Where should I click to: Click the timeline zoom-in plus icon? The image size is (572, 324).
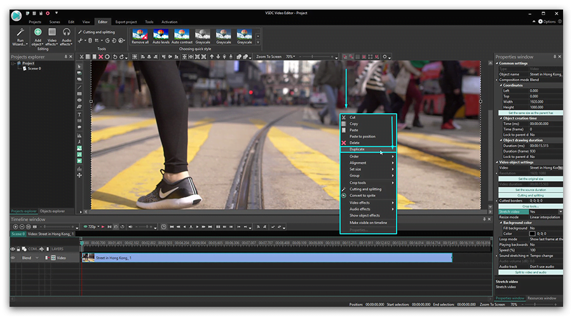click(15, 227)
